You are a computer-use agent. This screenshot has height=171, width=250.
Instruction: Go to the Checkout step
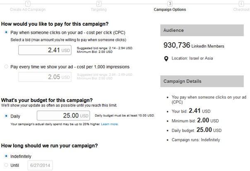click(241, 10)
